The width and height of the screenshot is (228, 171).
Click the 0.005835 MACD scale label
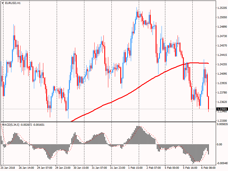pyautogui.click(x=222, y=125)
